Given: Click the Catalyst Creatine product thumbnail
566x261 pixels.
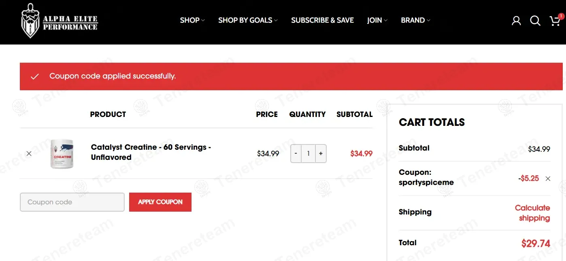Looking at the screenshot, I should (x=62, y=154).
